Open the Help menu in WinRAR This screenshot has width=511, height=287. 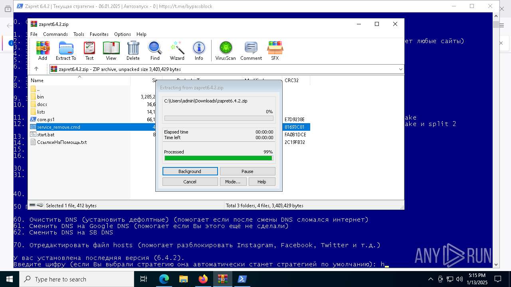[x=141, y=34]
